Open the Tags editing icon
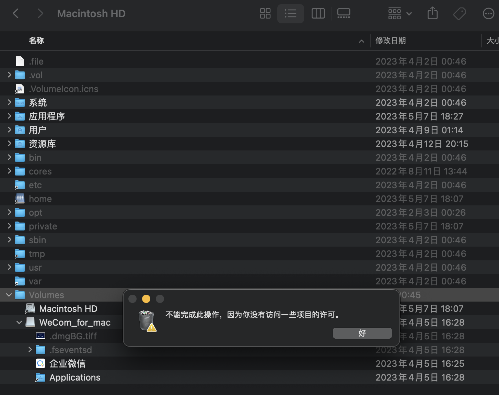 [x=459, y=14]
